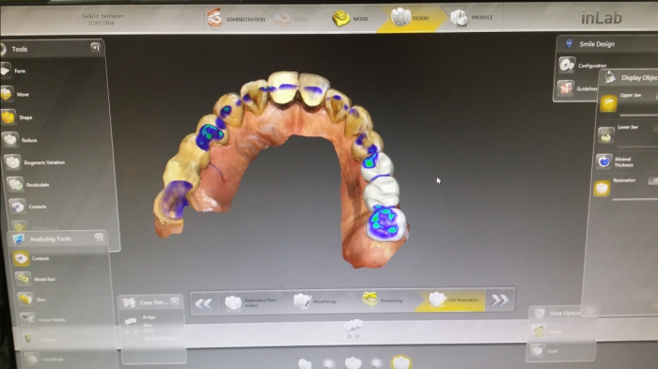Jump to the Morphology step

pyautogui.click(x=315, y=301)
